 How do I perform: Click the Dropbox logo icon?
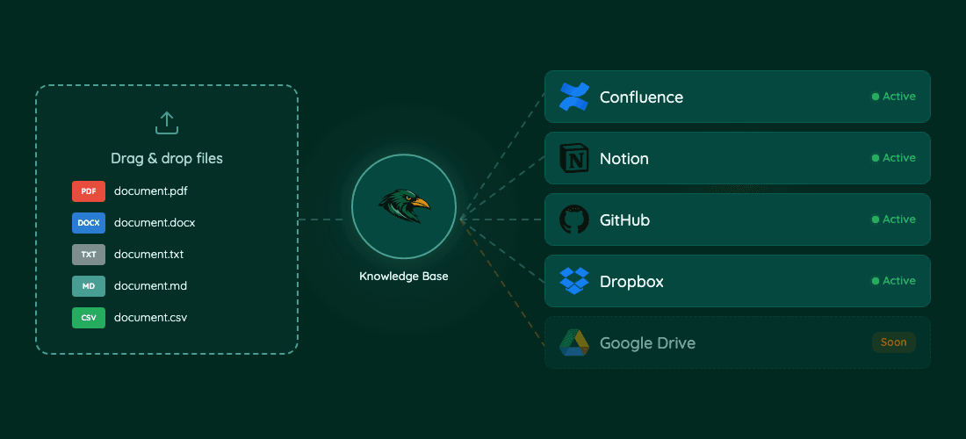point(574,281)
